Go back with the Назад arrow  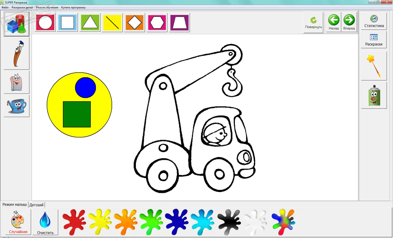[x=334, y=22]
